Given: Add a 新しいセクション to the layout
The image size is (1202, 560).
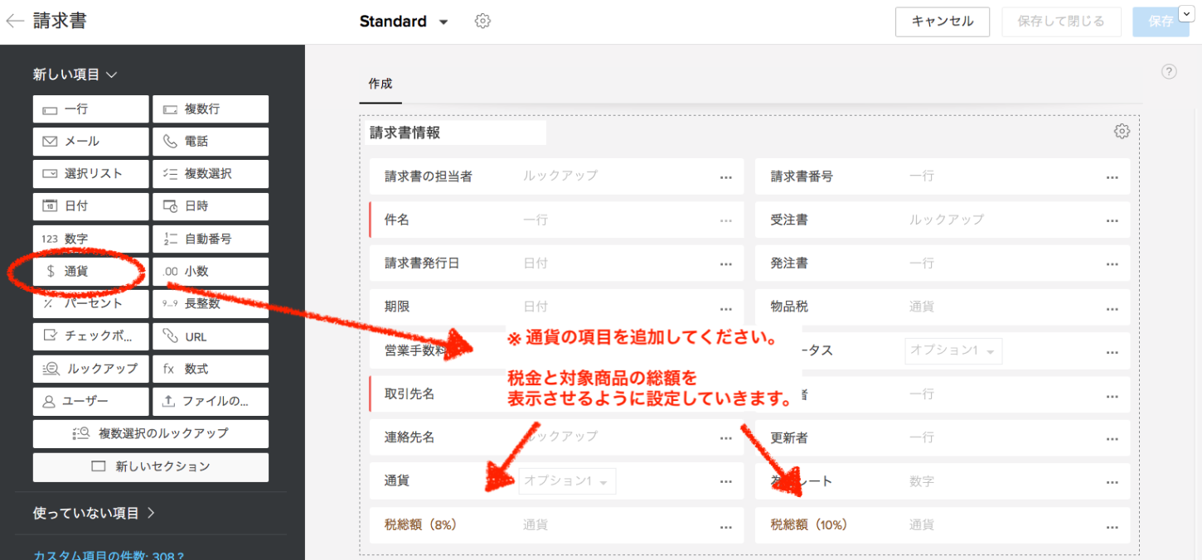Looking at the screenshot, I should point(151,466).
